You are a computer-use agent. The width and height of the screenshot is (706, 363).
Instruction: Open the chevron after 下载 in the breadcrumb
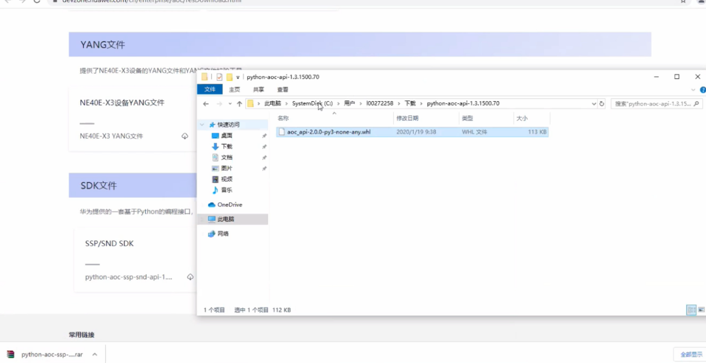[x=421, y=103]
